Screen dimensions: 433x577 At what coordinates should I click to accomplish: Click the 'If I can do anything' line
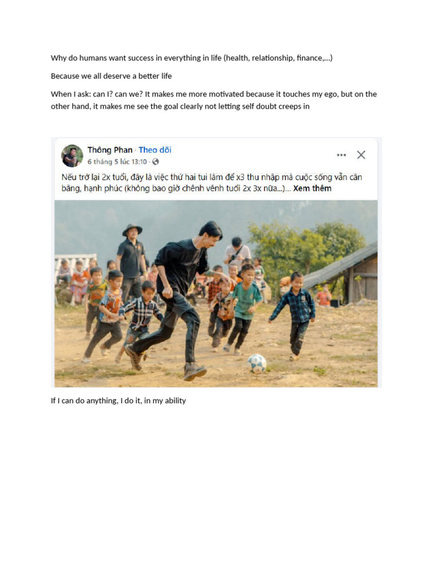click(118, 401)
